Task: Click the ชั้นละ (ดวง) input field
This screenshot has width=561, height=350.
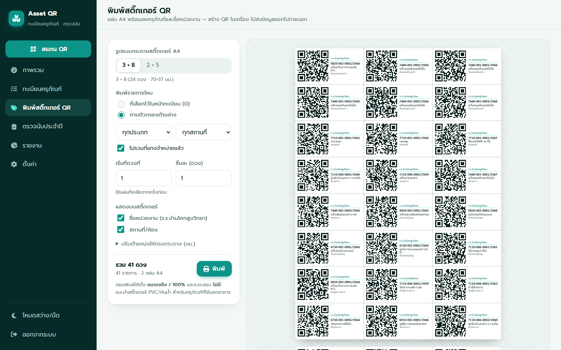Action: 204,178
